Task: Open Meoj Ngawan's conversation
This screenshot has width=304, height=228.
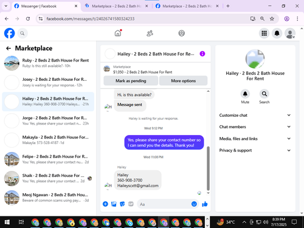Action: tap(48, 198)
